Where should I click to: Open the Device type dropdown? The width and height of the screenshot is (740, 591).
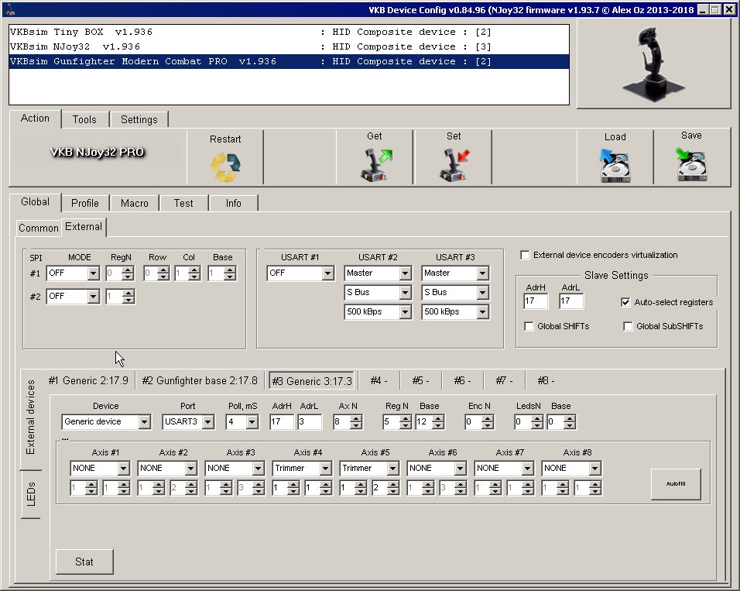[x=145, y=422]
